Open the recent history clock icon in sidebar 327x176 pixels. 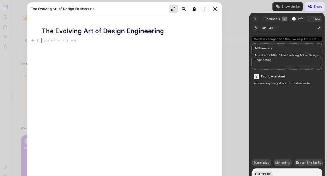[x=5, y=17]
